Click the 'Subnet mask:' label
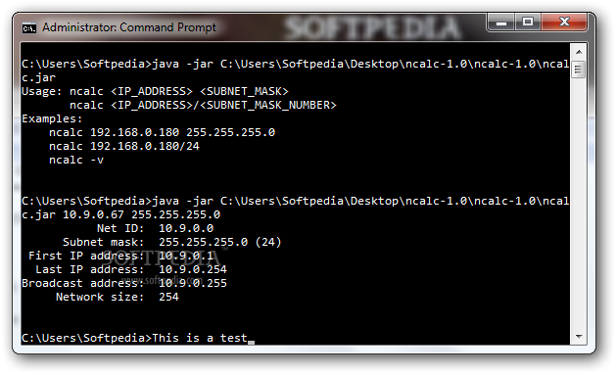 [x=104, y=242]
